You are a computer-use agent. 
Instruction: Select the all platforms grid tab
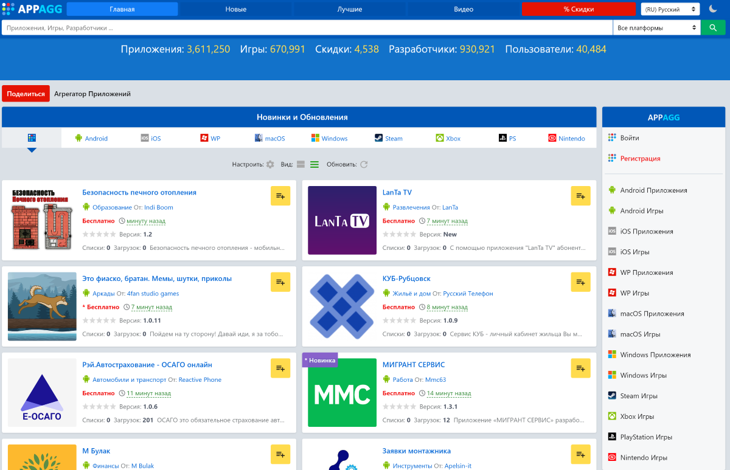[x=32, y=138]
